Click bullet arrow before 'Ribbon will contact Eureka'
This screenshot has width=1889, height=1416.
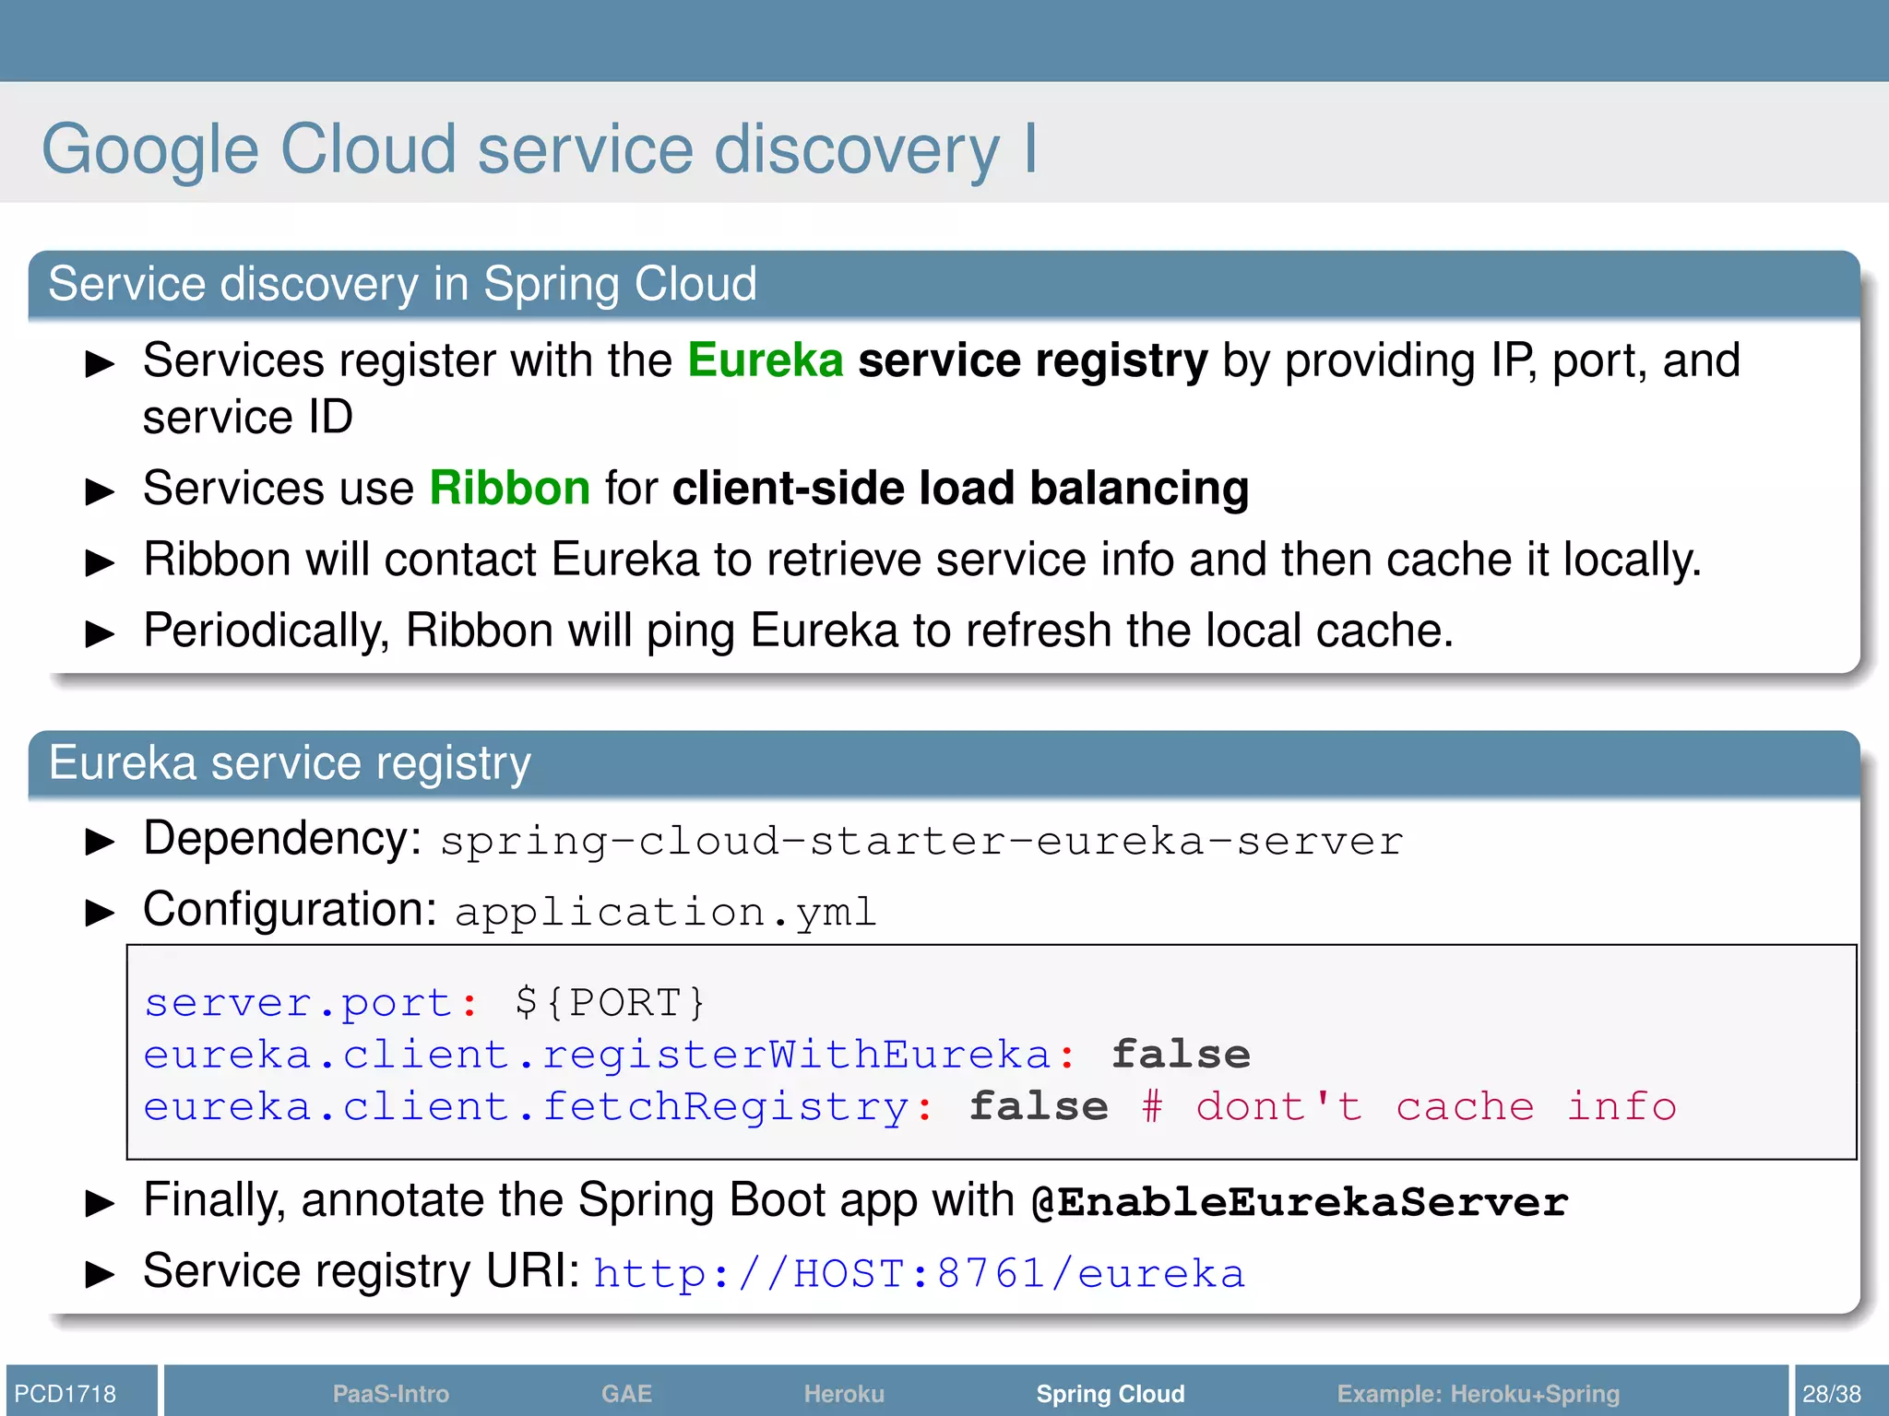pyautogui.click(x=100, y=562)
